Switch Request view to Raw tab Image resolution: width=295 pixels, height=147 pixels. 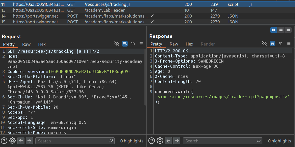point(26,44)
